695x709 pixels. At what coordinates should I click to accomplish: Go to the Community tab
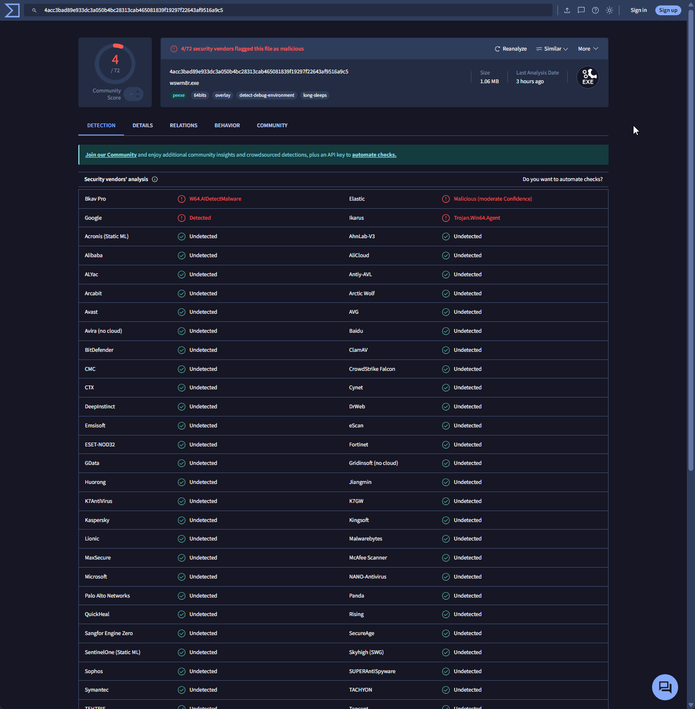tap(272, 126)
